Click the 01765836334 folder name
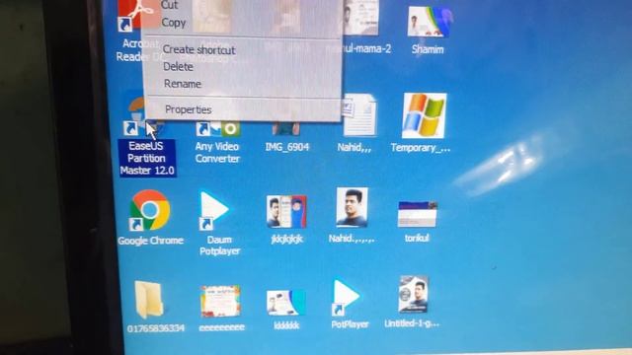Image resolution: width=632 pixels, height=355 pixels. pos(156,328)
